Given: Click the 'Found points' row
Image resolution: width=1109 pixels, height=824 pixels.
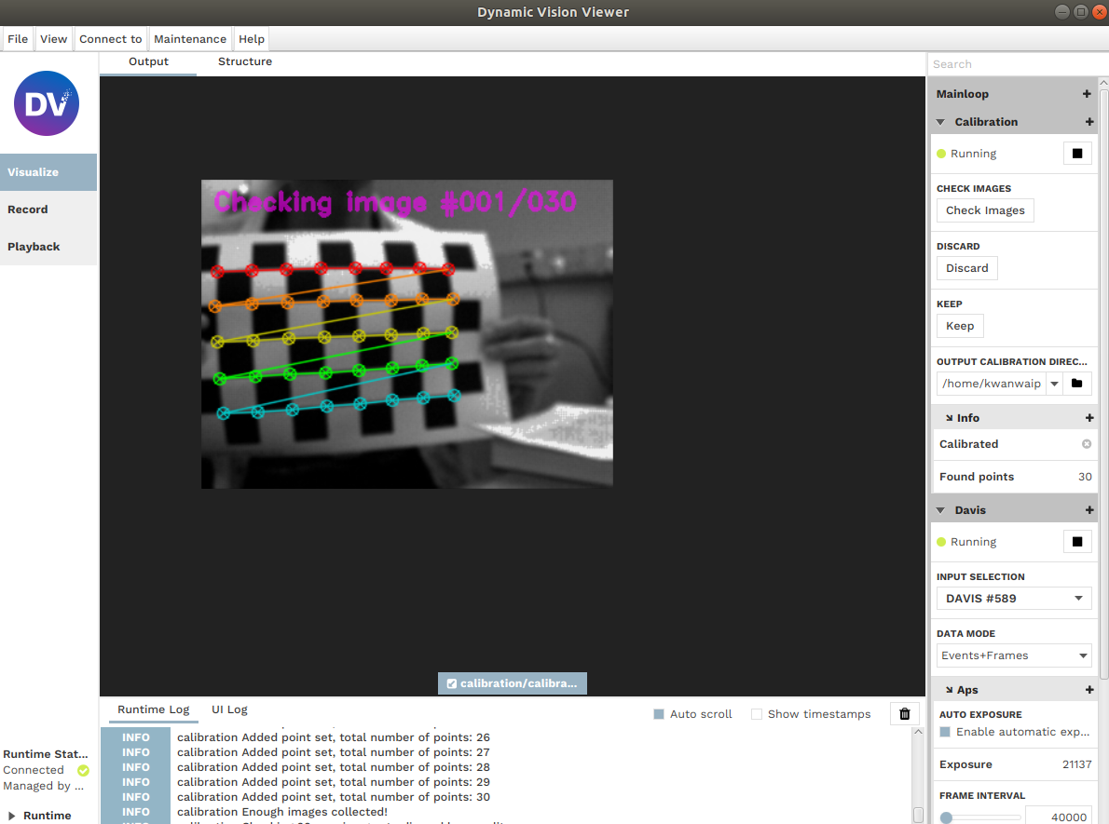Looking at the screenshot, I should (1015, 477).
